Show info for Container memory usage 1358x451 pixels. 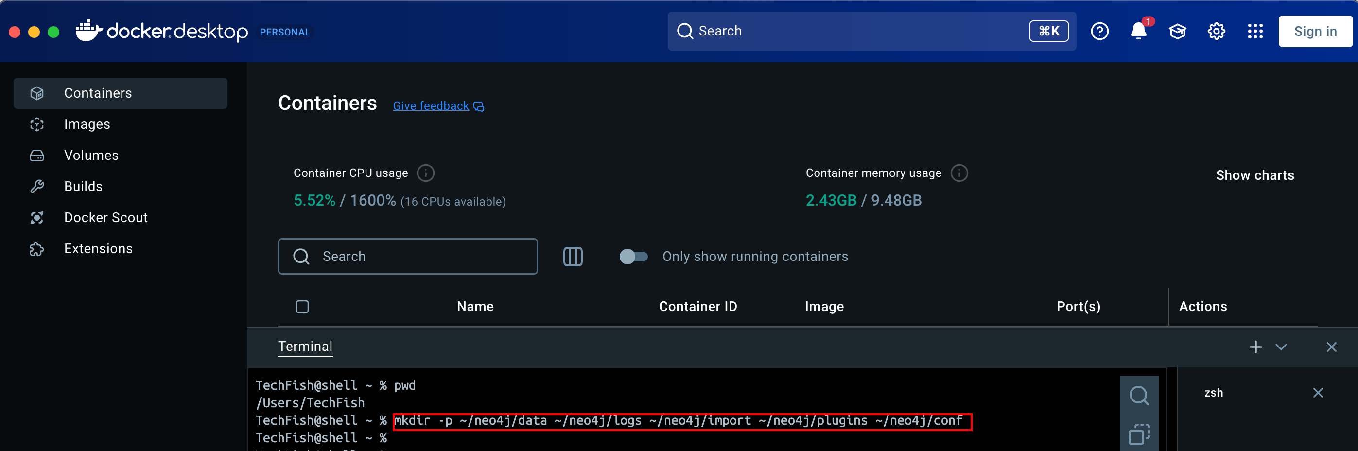tap(959, 173)
